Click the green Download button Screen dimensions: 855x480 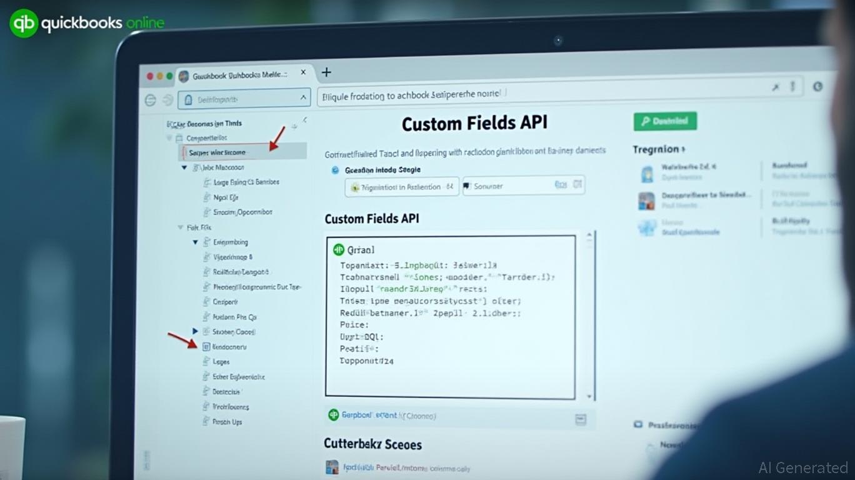664,121
